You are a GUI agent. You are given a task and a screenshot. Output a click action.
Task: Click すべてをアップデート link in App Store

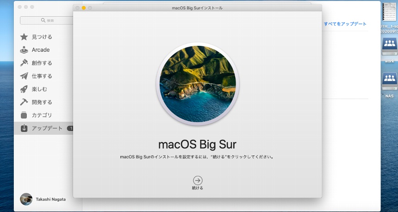click(x=345, y=24)
